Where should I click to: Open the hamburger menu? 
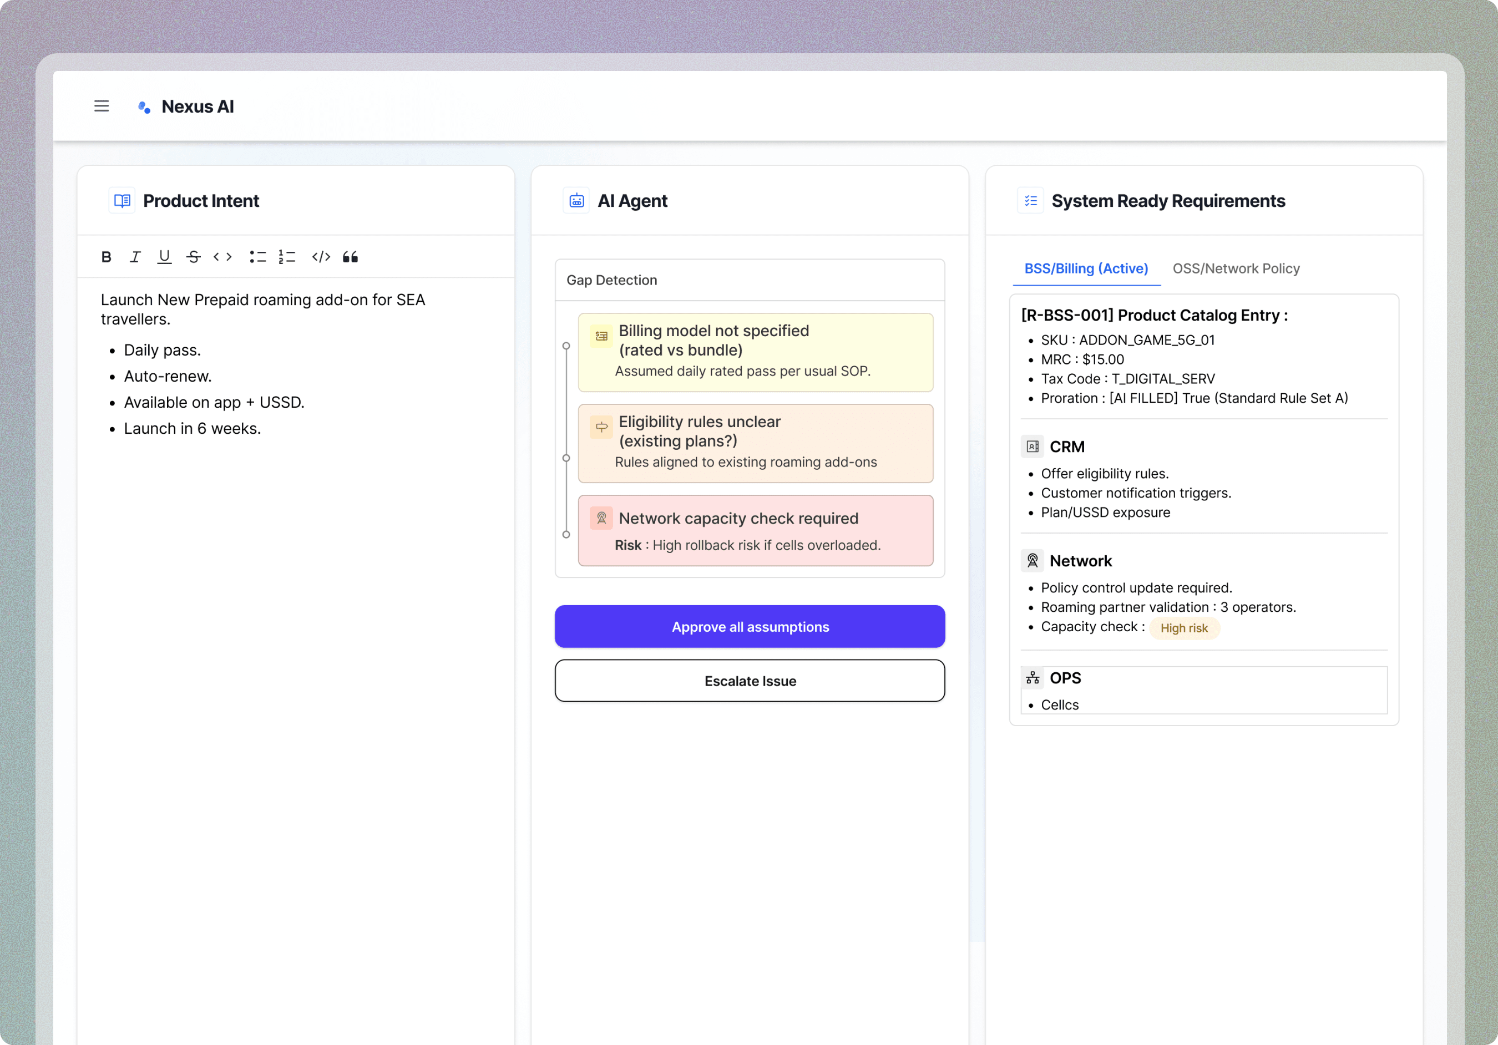point(101,106)
